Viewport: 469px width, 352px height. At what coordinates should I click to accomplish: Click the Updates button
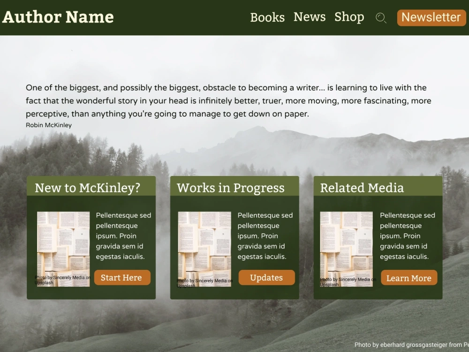(x=266, y=277)
